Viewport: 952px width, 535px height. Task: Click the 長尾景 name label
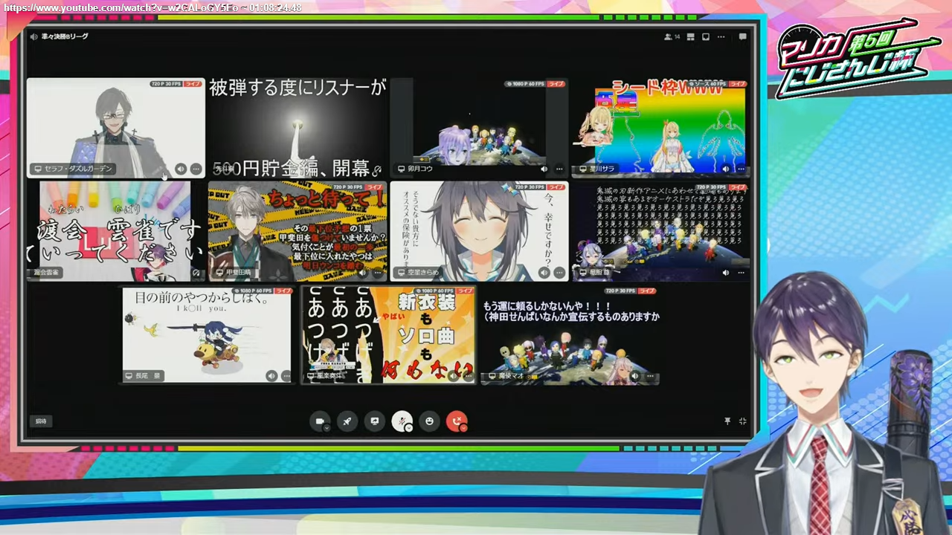[x=143, y=376]
